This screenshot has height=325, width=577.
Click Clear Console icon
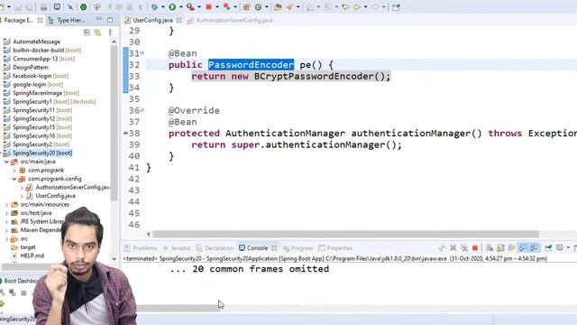(490, 248)
